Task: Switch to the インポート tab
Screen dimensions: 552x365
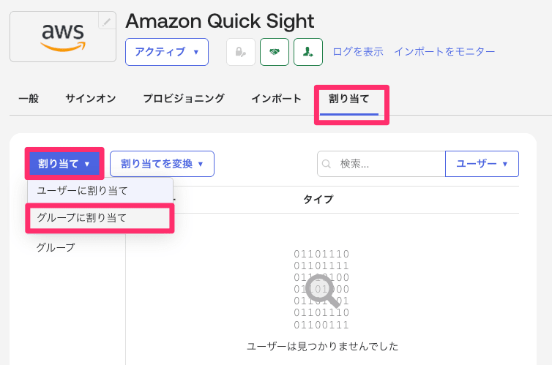Action: [276, 98]
